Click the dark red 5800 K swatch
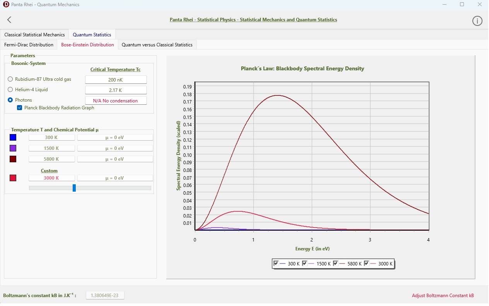Screen dimensions: 489x306 [13, 159]
